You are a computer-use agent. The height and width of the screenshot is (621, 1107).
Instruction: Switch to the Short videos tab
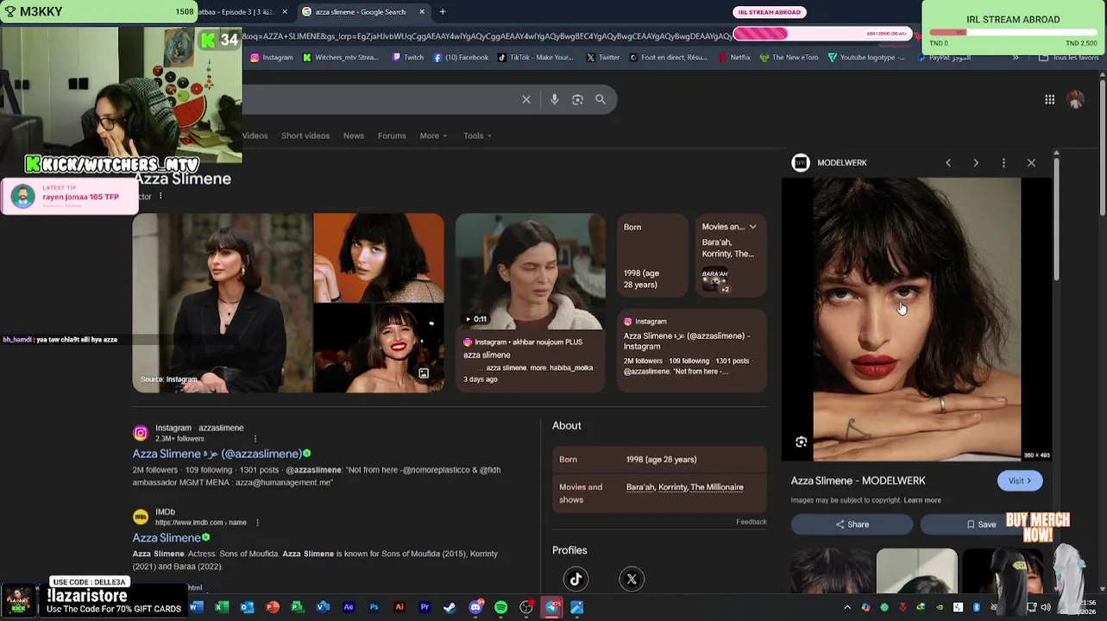click(x=305, y=135)
